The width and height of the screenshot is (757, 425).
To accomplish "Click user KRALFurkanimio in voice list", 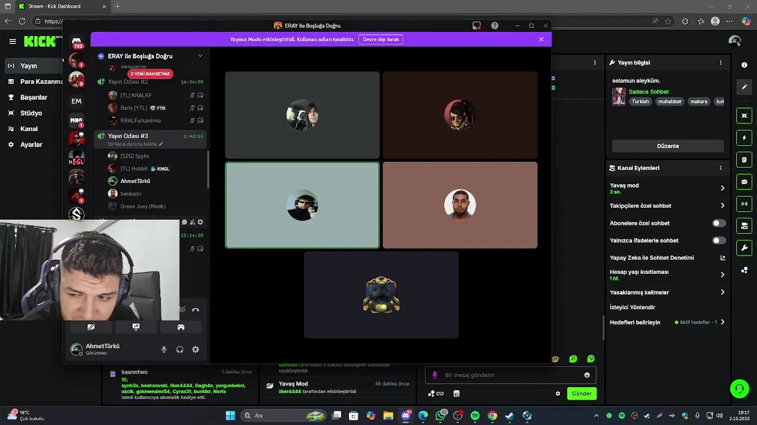I will pos(141,120).
